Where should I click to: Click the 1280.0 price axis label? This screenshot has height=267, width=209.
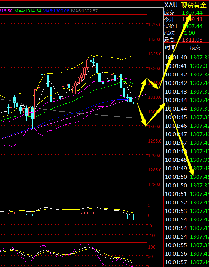(155, 185)
